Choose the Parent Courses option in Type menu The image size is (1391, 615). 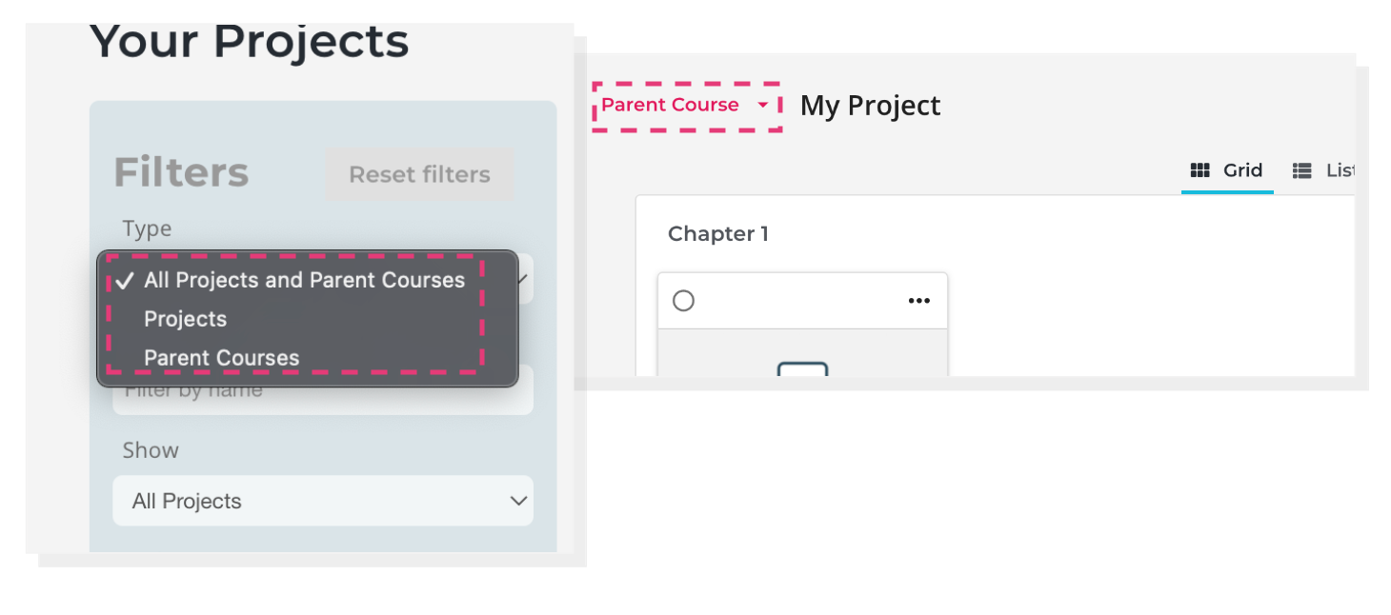click(222, 358)
